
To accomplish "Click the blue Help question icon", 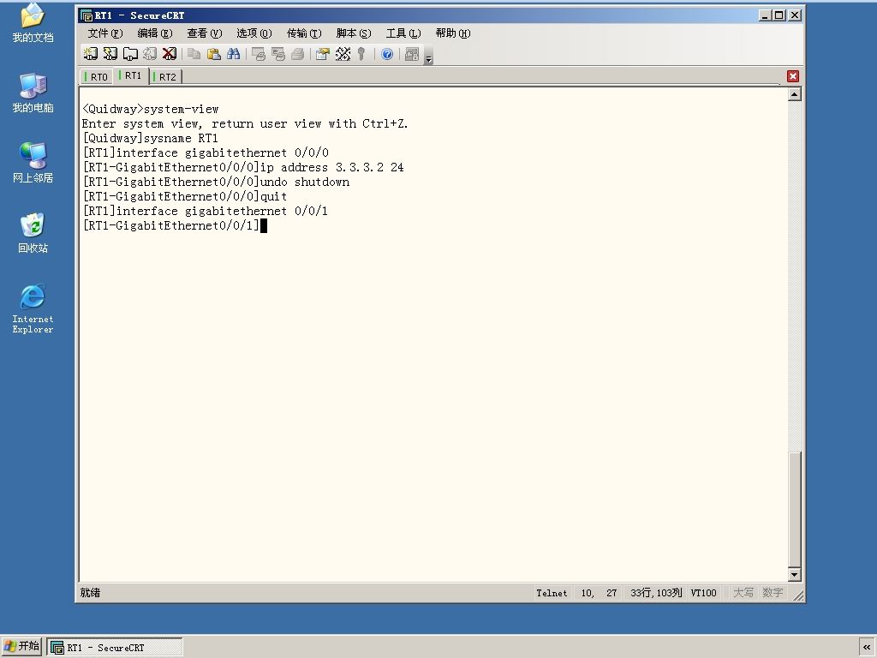I will coord(387,54).
